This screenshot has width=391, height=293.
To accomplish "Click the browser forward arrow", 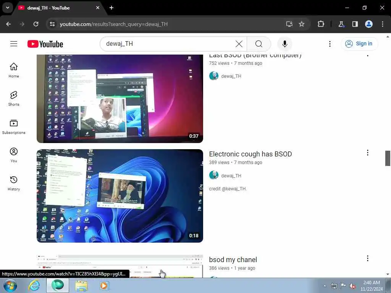I will [22, 24].
